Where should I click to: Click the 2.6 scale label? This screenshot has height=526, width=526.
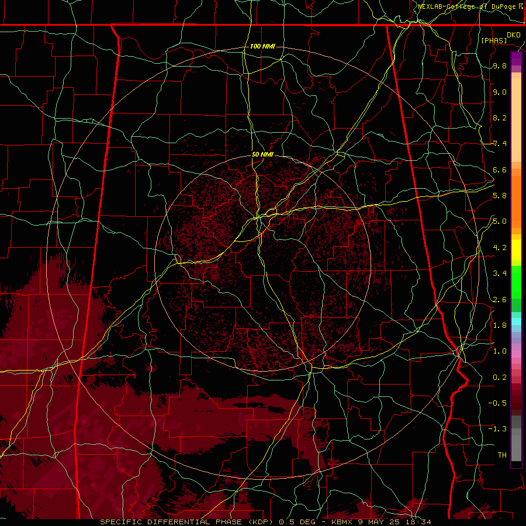(500, 300)
